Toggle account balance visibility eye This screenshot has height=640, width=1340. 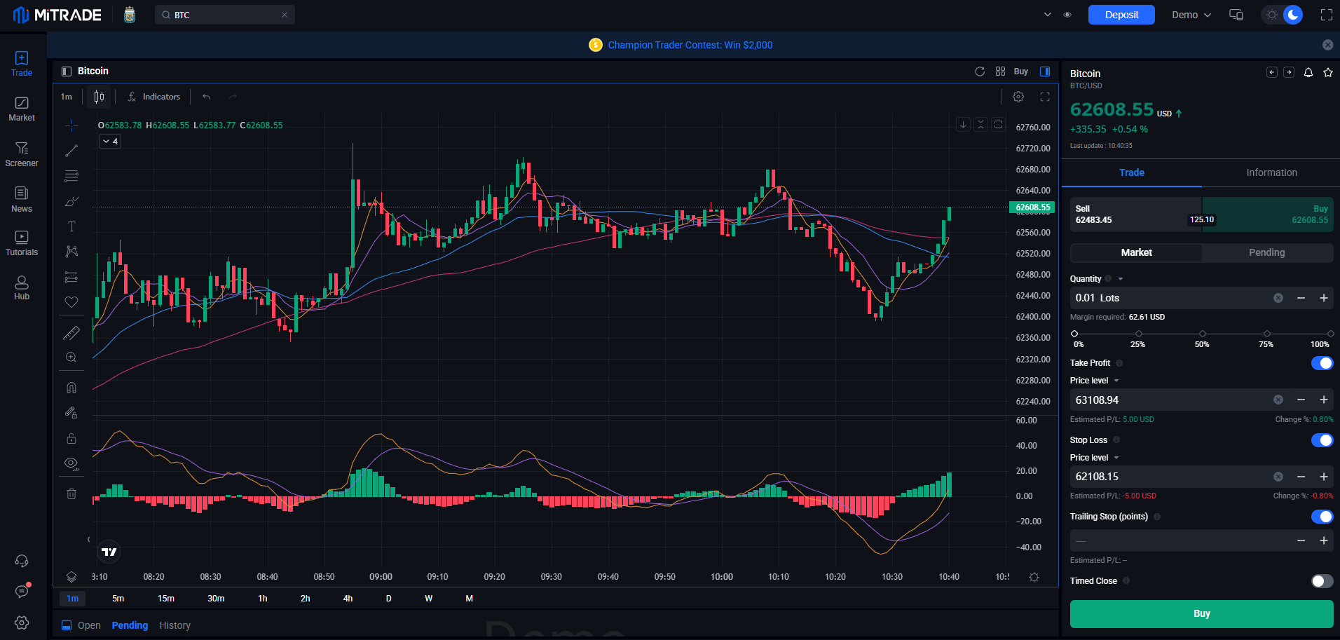[x=1067, y=15]
